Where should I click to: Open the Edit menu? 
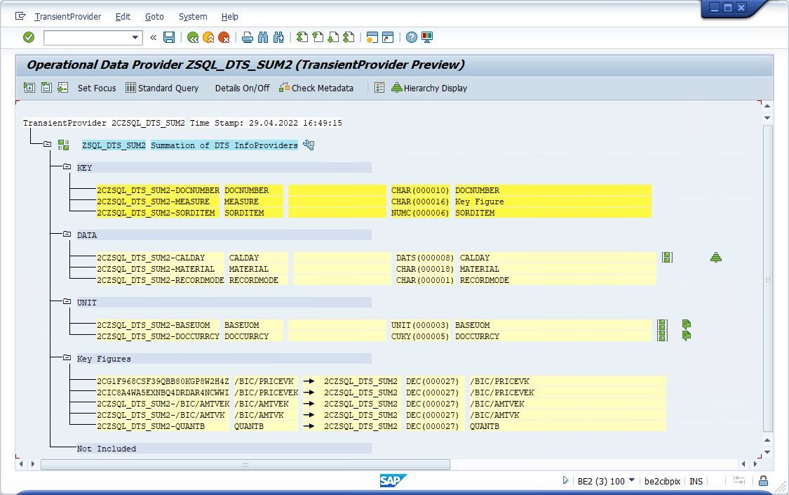(x=123, y=17)
